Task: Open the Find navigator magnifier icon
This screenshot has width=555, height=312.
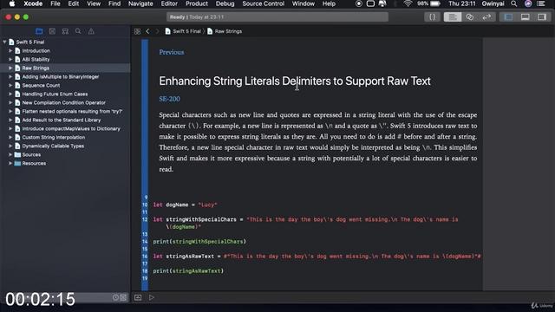Action: pos(78,31)
